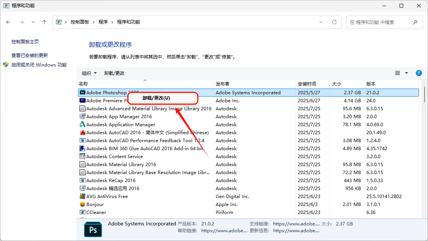Sort by the 安装时间 column header
Image resolution: width=428 pixels, height=241 pixels.
click(x=312, y=84)
